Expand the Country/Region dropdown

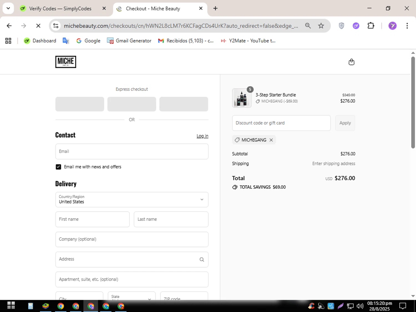(132, 200)
